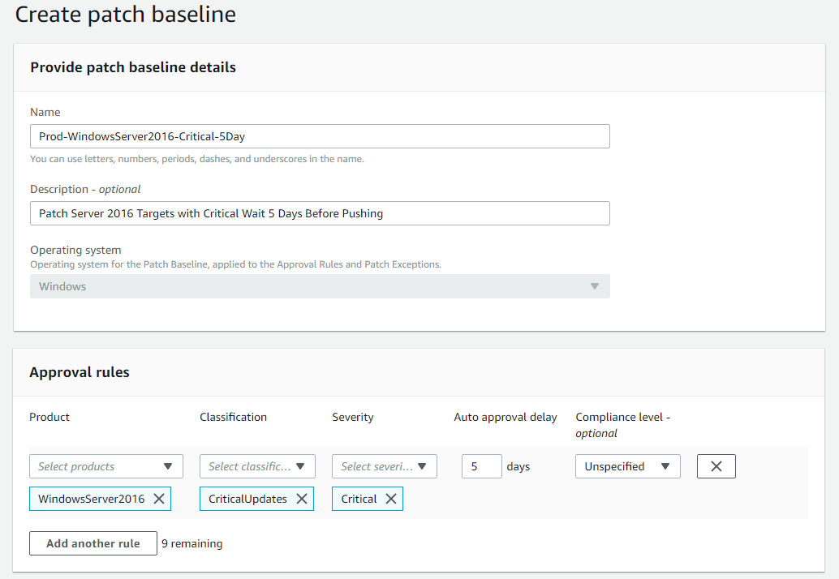Click the Create patch baseline page title
The image size is (839, 579).
click(x=126, y=15)
